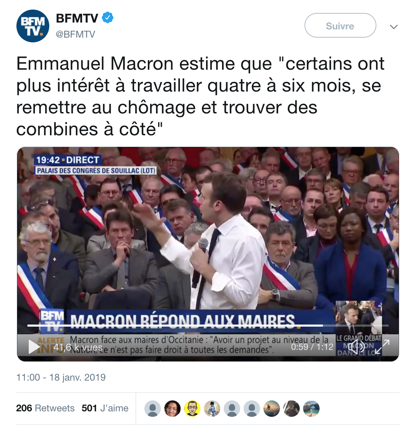Expand video to fullscreen with arrows icon

382,347
